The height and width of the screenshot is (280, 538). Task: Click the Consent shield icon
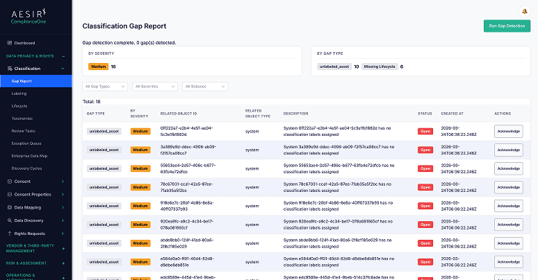tap(10, 182)
